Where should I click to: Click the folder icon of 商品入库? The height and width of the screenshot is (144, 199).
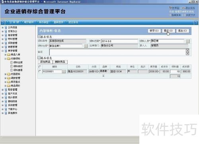coord(9,54)
